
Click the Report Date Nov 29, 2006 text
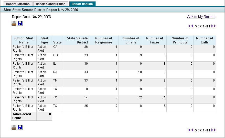pyautogui.click(x=31, y=17)
